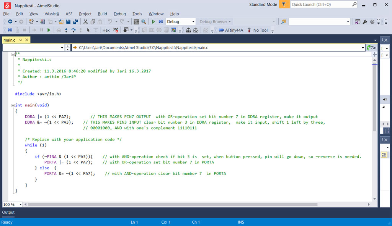Viewport: 392px width, 226px height.
Task: Click the second Device Programming download icon
Action: pos(196,30)
